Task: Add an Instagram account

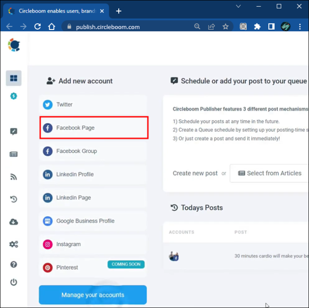Action: coord(93,244)
